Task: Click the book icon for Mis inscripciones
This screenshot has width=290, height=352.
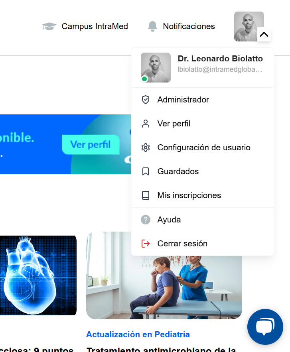Action: point(146,195)
